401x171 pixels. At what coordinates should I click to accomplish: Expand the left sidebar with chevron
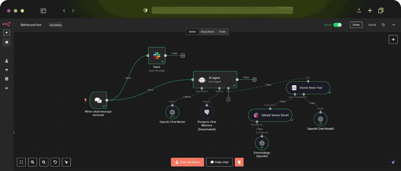[x=14, y=132]
